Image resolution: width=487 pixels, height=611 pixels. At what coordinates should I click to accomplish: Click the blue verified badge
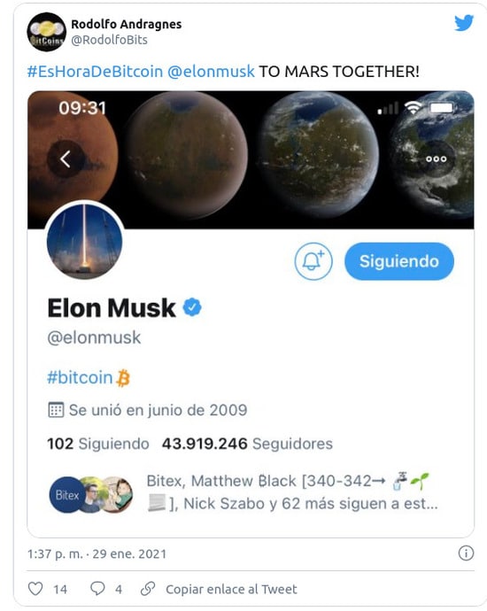(192, 307)
